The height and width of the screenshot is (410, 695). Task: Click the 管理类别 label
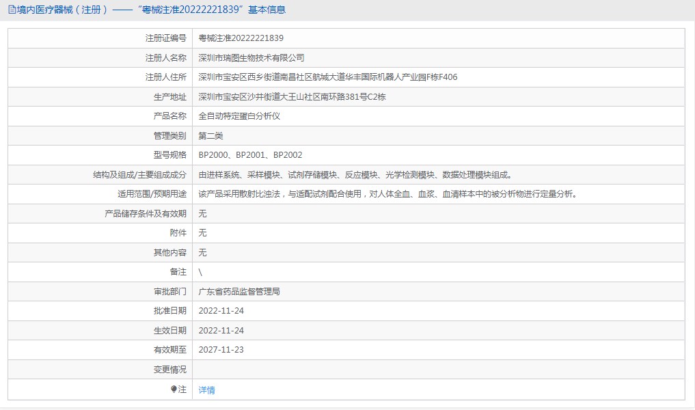[x=170, y=135]
